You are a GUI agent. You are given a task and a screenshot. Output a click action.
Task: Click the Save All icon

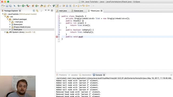[x=10, y=6]
